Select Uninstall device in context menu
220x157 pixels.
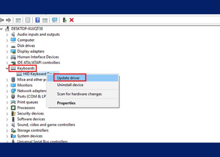pos(70,85)
